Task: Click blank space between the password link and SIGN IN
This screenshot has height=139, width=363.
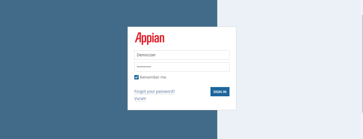Action: 193,92
